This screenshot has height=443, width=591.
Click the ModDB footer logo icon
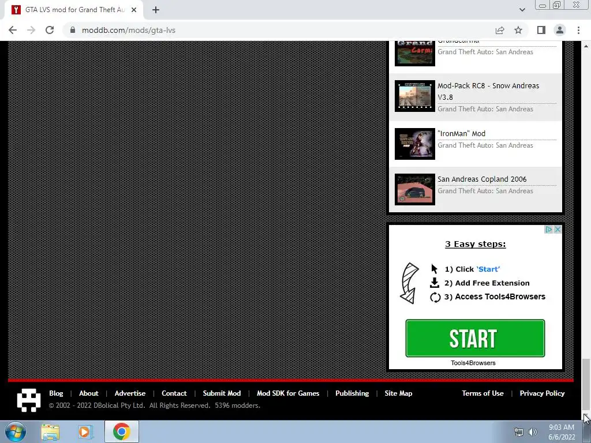[29, 400]
